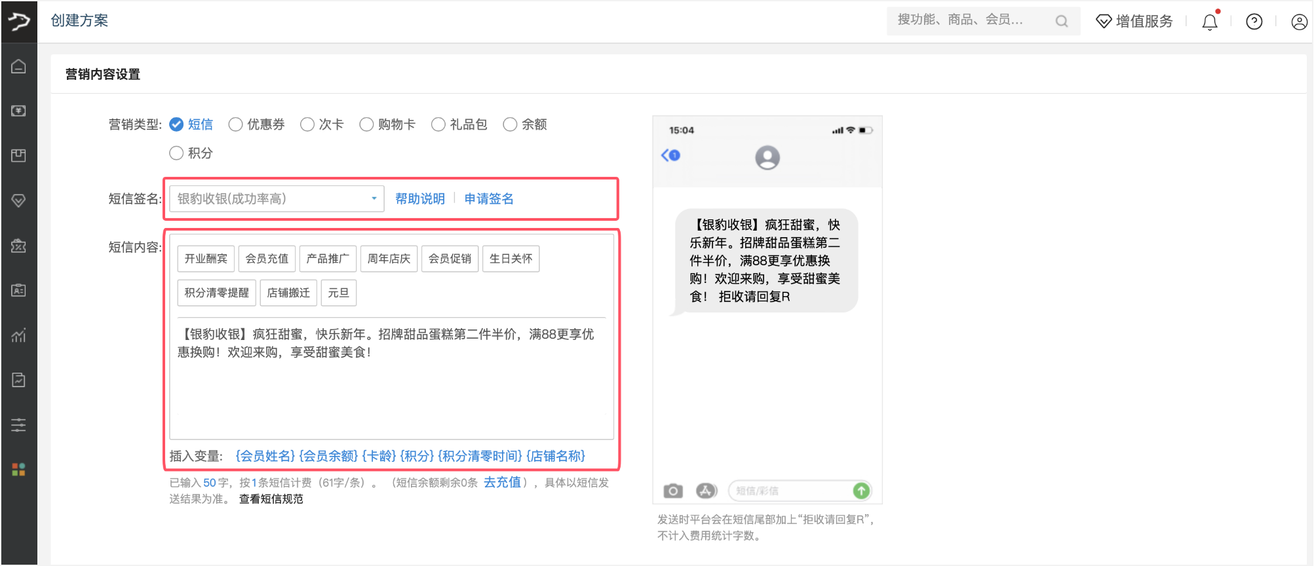Click the help question mark icon
The height and width of the screenshot is (566, 1314).
[1254, 22]
